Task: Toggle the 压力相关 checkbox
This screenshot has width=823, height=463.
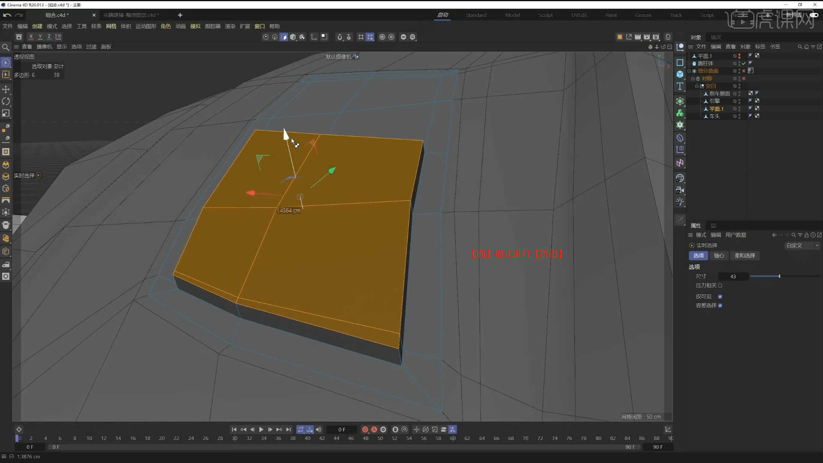Action: click(720, 286)
